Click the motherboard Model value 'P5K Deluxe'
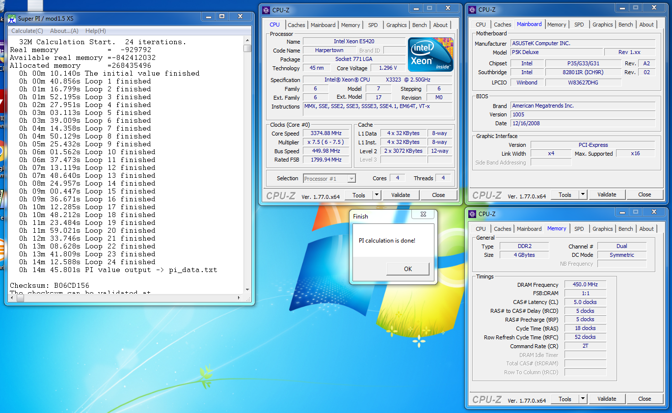672x413 pixels. click(x=557, y=53)
